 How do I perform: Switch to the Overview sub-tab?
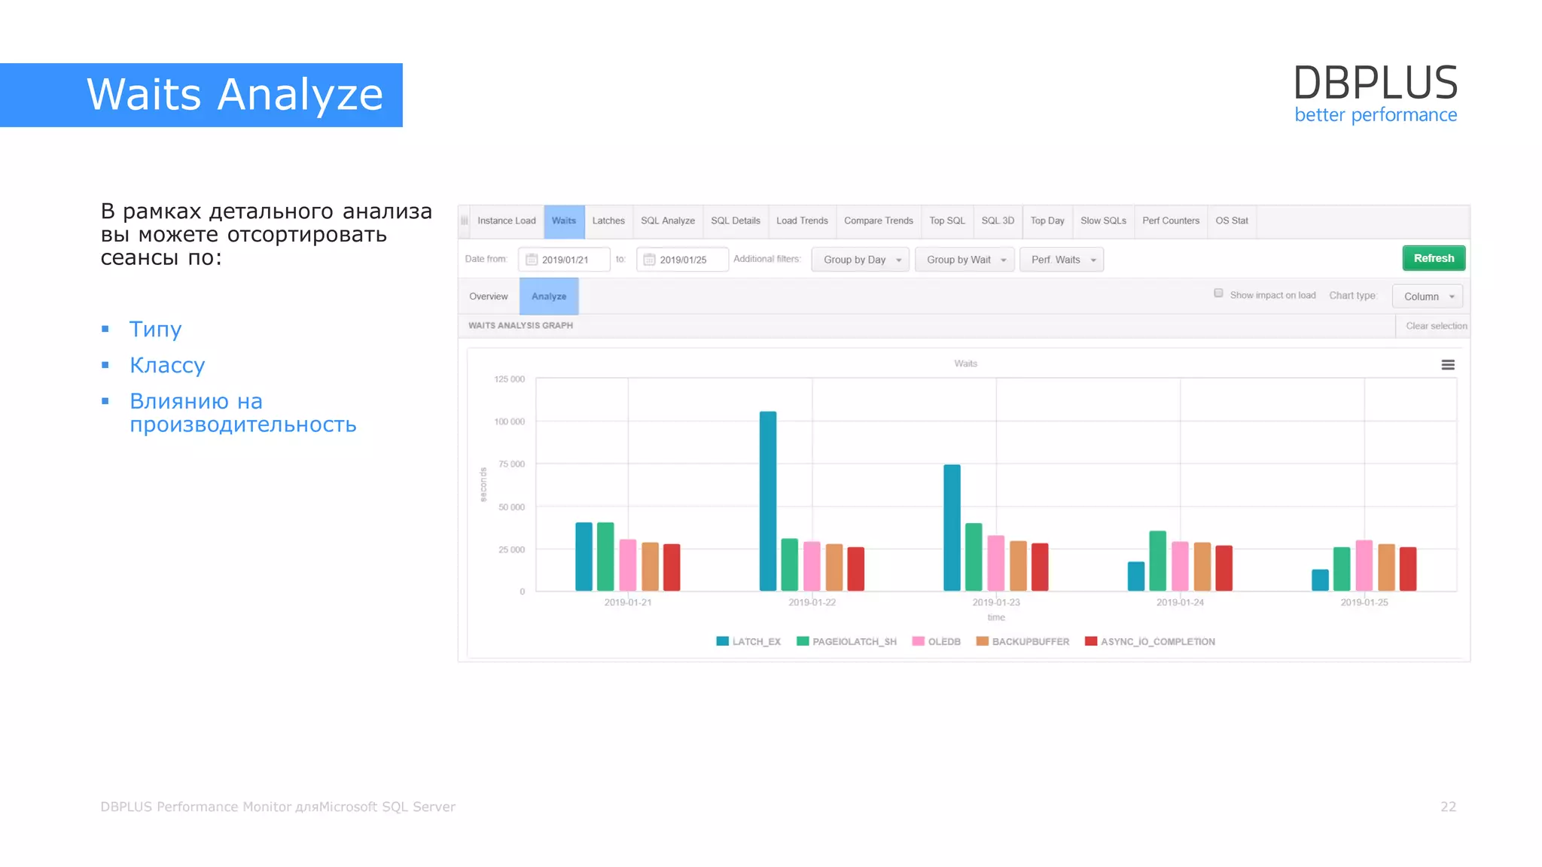pos(489,297)
